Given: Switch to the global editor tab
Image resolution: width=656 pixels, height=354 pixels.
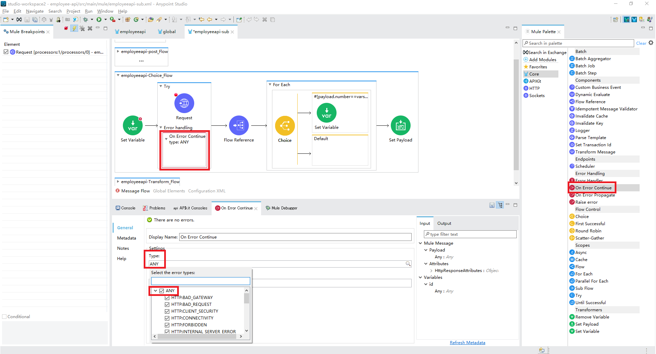Looking at the screenshot, I should point(167,31).
